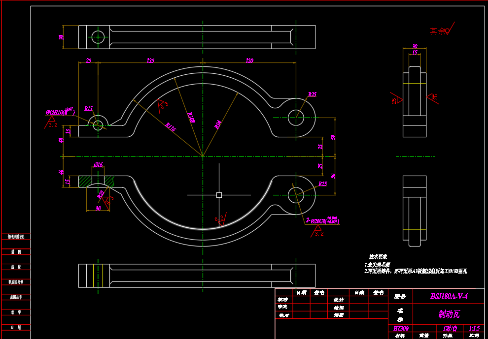The height and width of the screenshot is (339, 488).
Task: Click technical note 2 about casting or A3 plate
Action: click(x=416, y=271)
